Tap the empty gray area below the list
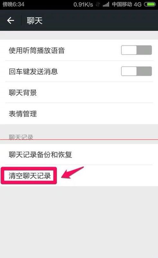 [x=79, y=222]
